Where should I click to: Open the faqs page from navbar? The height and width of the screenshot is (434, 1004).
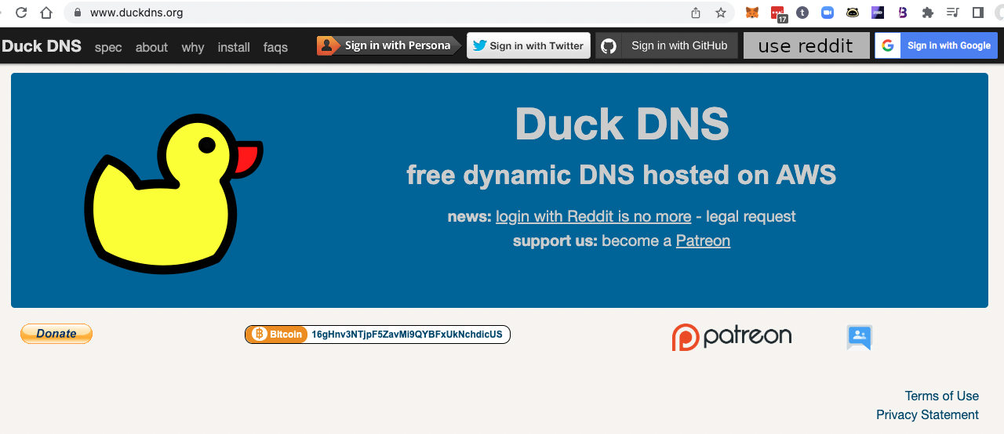pyautogui.click(x=275, y=48)
